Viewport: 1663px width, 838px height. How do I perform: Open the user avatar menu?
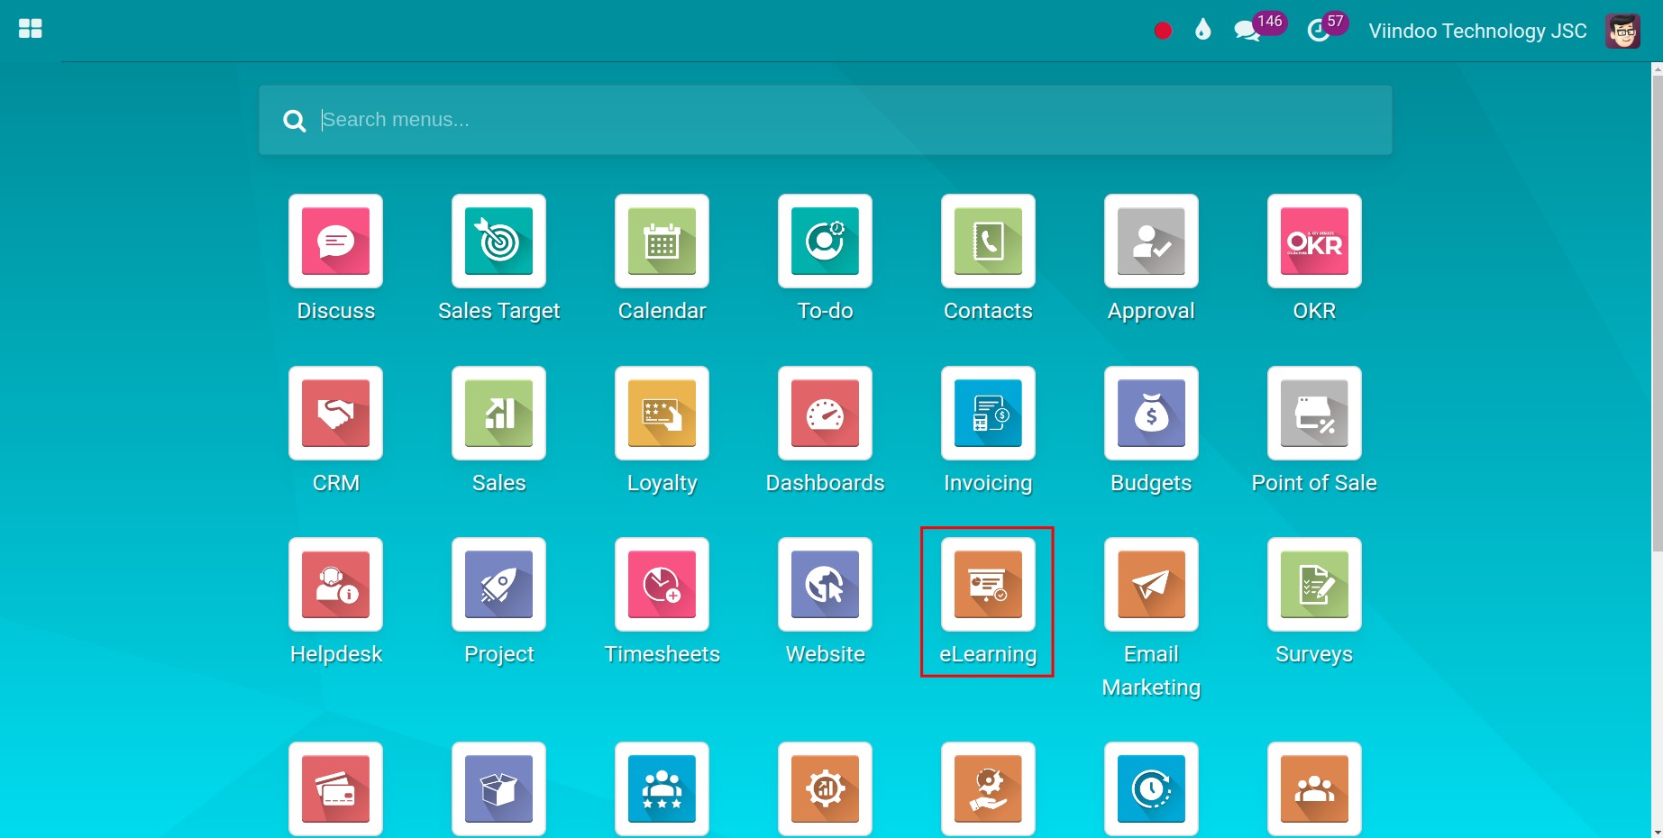click(1622, 31)
